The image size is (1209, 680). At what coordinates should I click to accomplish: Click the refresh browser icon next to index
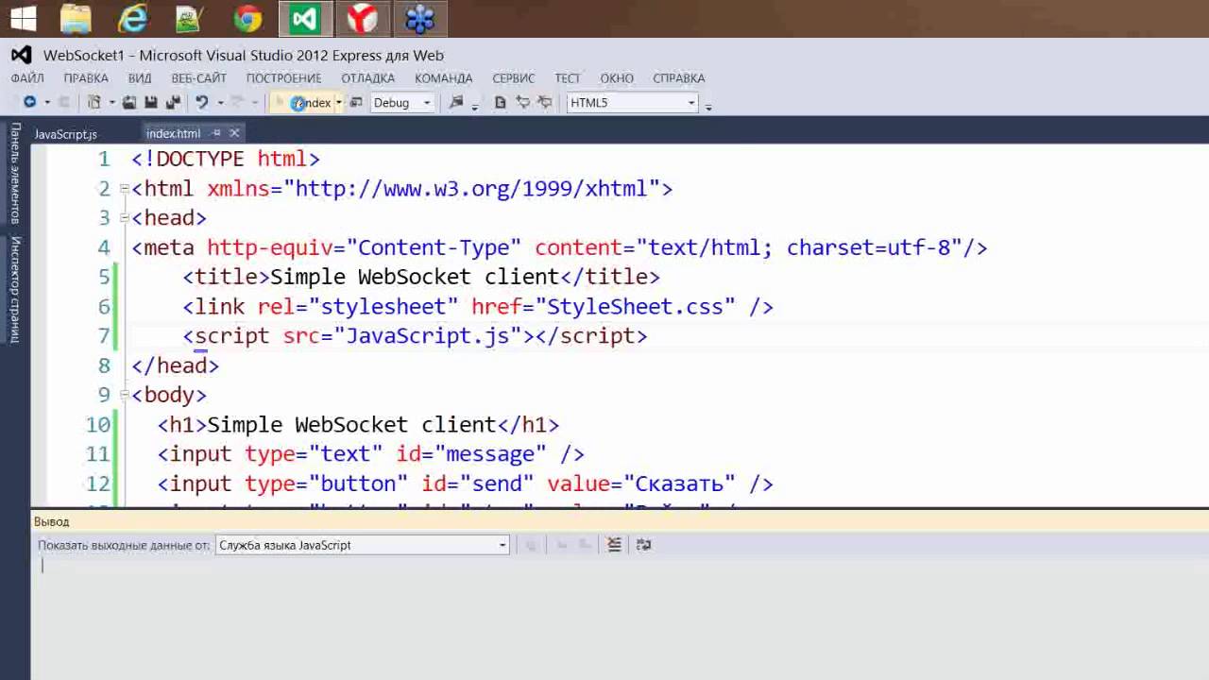(x=356, y=102)
